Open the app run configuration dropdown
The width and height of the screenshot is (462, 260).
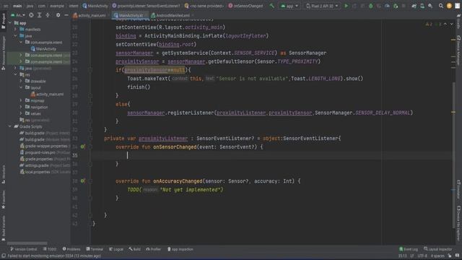pos(290,6)
